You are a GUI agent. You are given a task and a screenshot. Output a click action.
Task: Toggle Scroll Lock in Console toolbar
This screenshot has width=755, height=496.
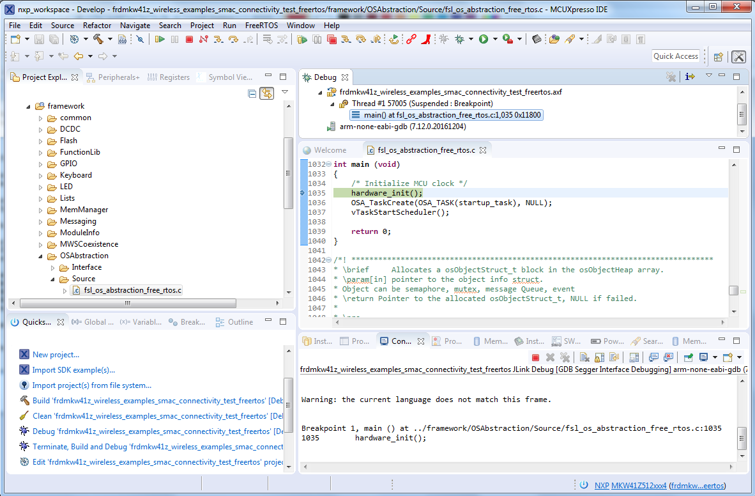(600, 357)
